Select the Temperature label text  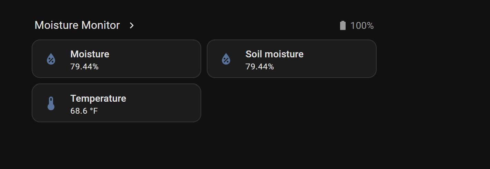98,98
